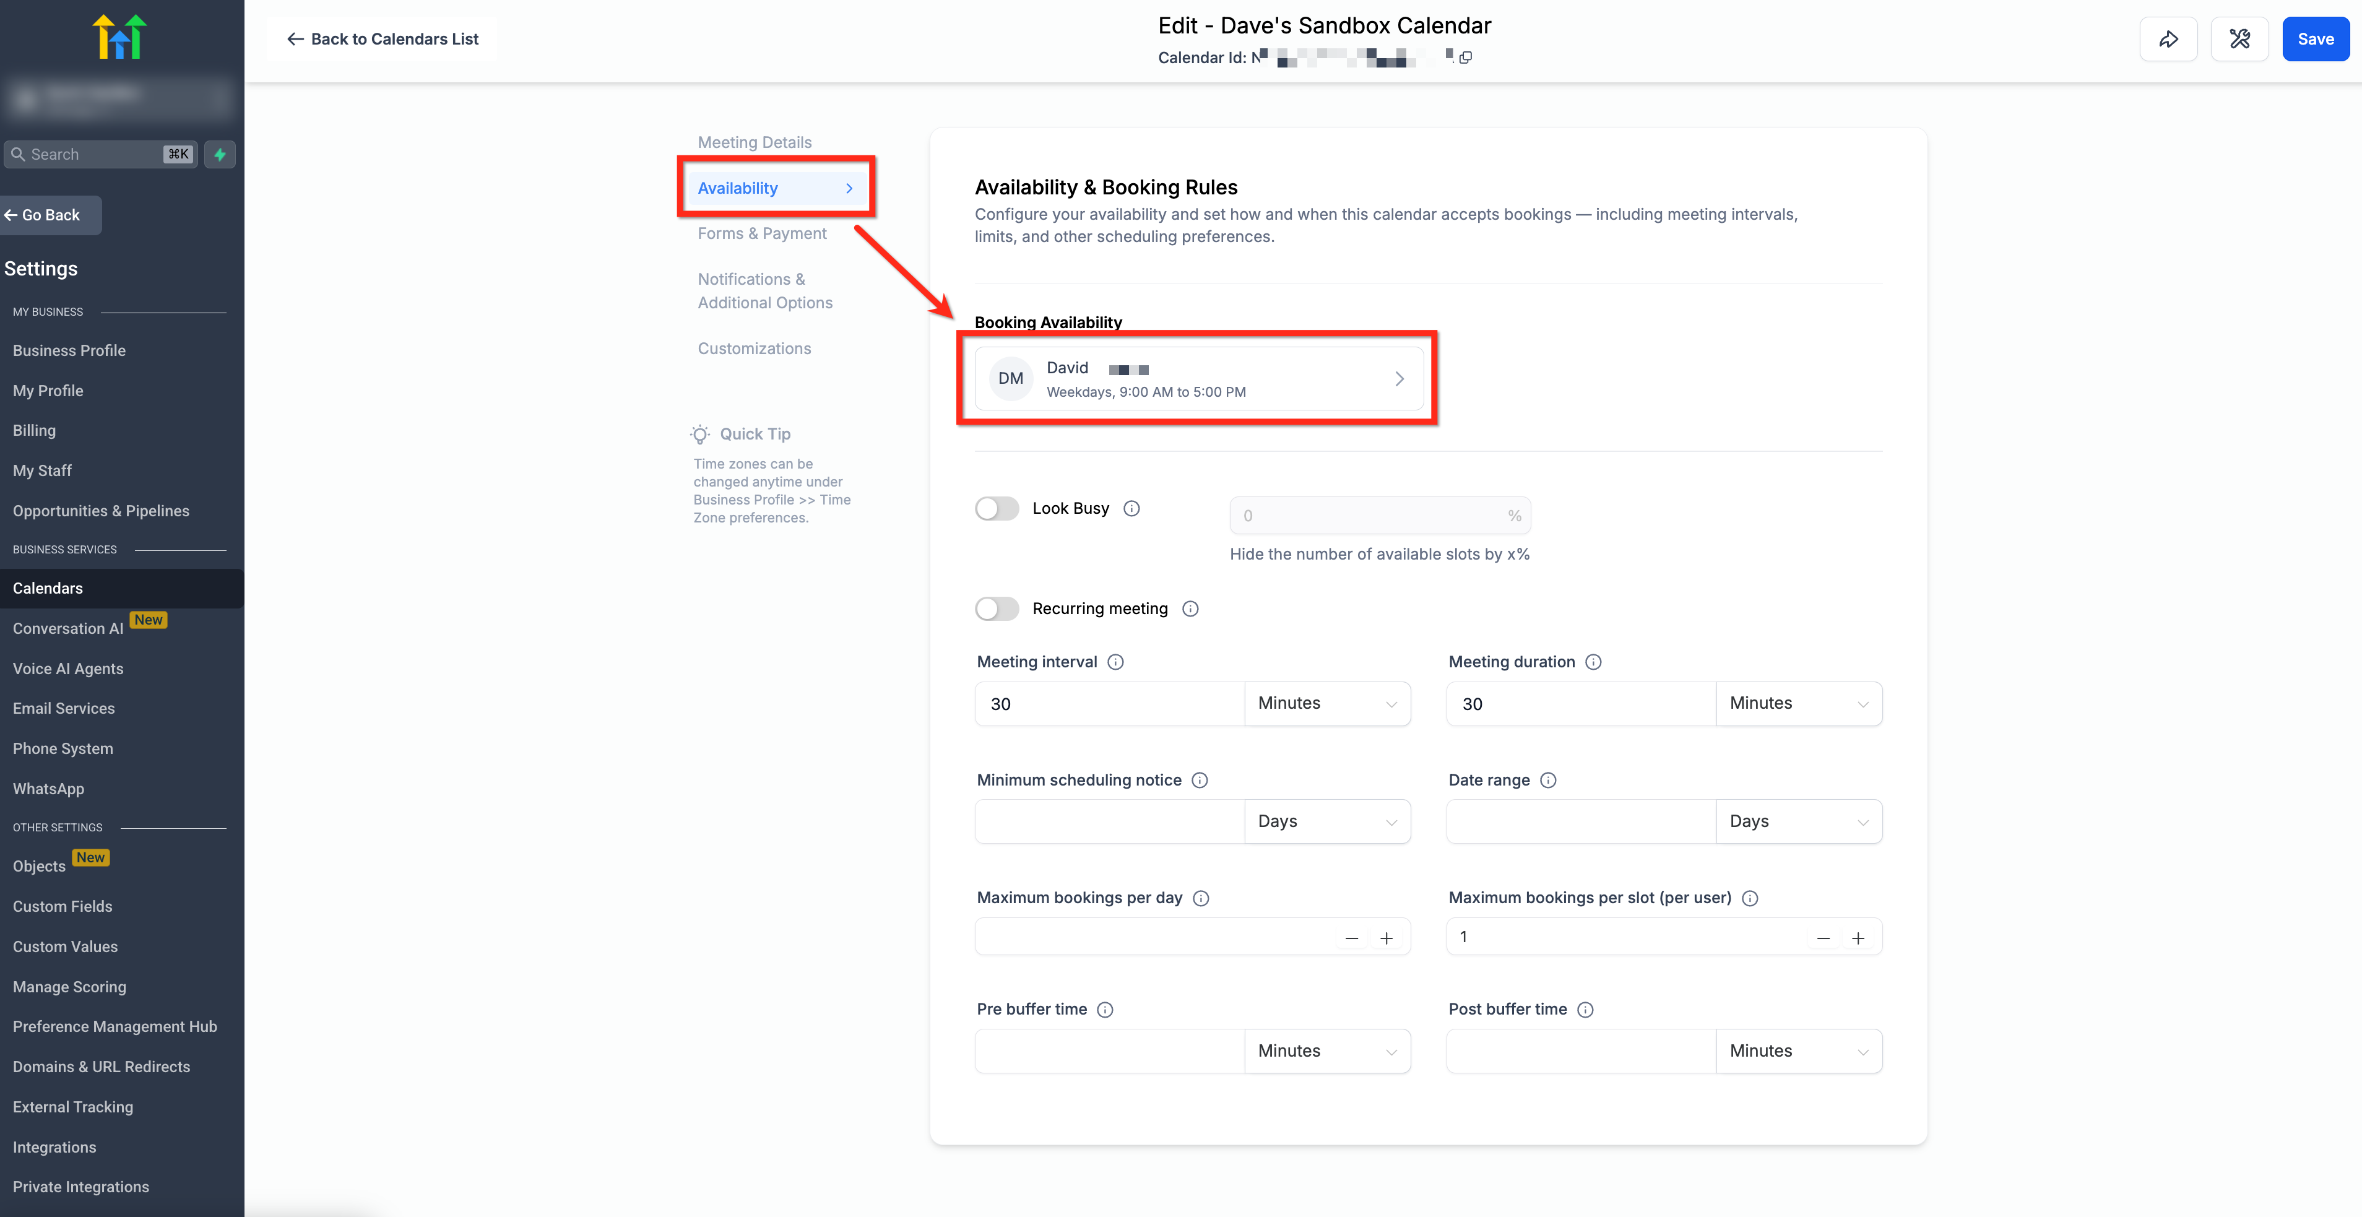Copy the Calendar Id with copy icon

[x=1465, y=57]
